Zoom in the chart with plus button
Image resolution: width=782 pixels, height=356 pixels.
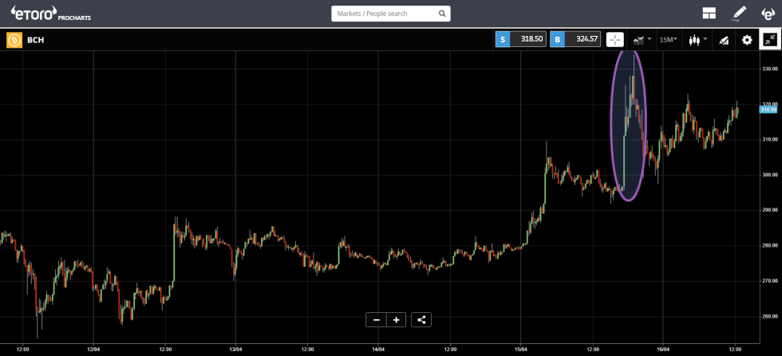tap(396, 320)
